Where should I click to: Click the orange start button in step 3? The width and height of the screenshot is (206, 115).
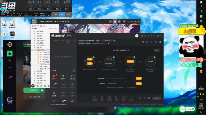point(130,61)
